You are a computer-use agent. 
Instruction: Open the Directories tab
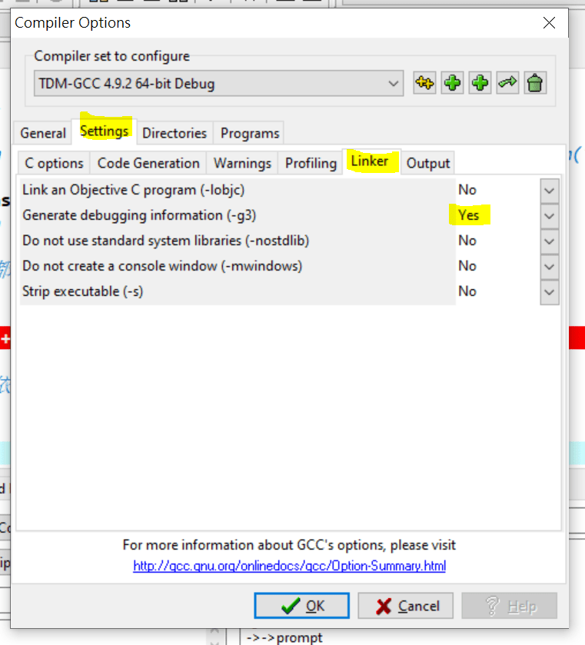pyautogui.click(x=175, y=133)
